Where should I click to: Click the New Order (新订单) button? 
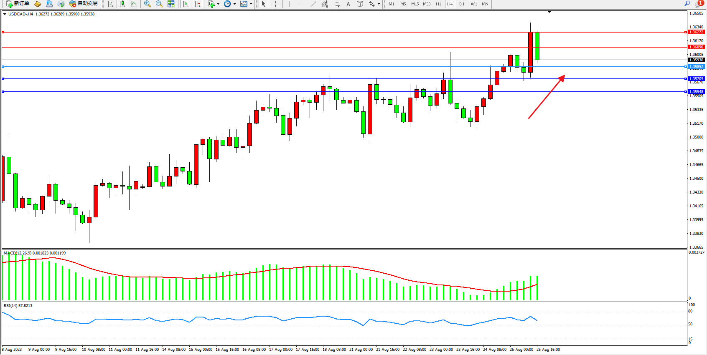click(18, 4)
